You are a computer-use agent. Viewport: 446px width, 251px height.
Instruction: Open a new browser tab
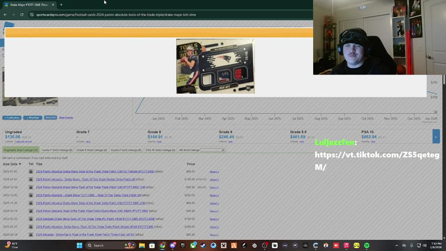pyautogui.click(x=61, y=5)
